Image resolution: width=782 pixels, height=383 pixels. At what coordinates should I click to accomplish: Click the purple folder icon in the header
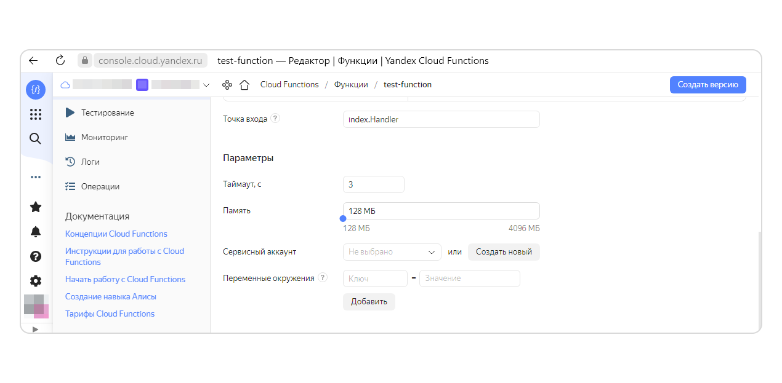(x=142, y=85)
